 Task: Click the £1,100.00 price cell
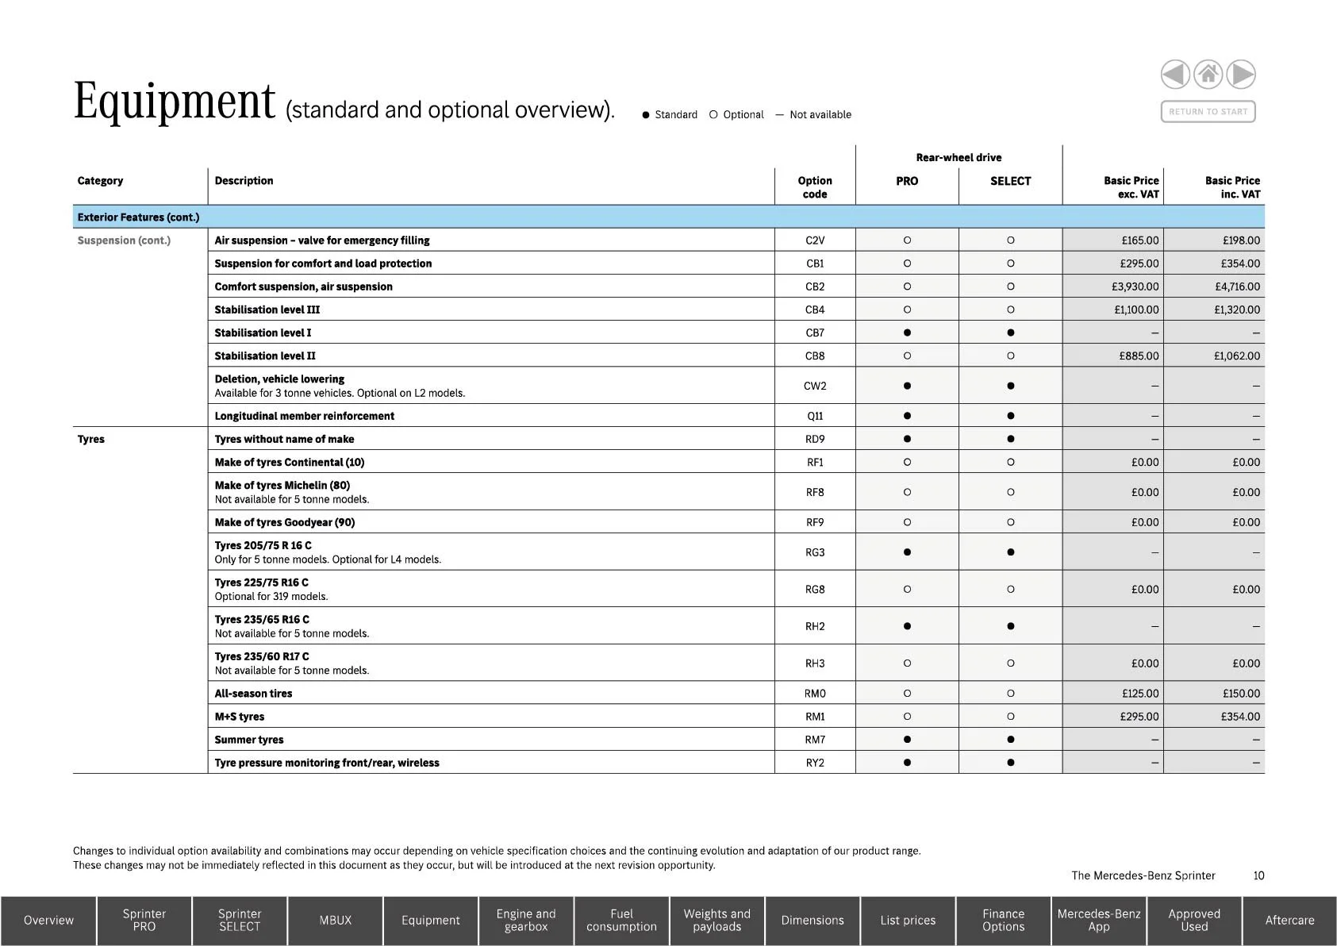(x=1113, y=310)
